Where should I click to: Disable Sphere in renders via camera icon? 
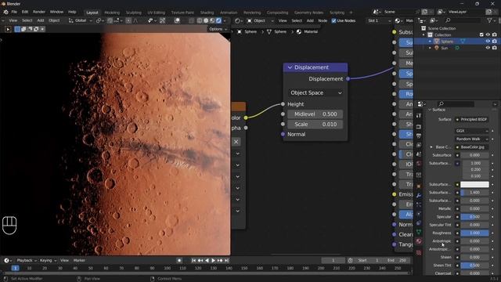tap(495, 42)
